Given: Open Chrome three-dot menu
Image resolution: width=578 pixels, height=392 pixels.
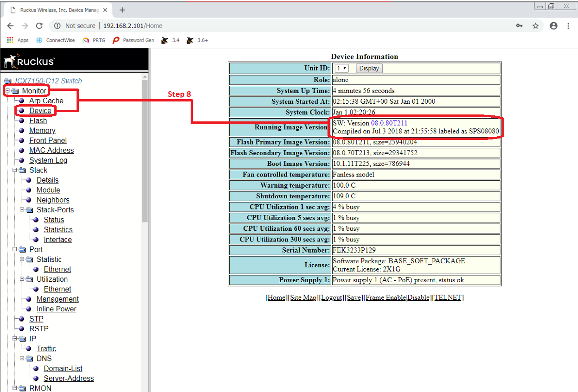Looking at the screenshot, I should [568, 26].
